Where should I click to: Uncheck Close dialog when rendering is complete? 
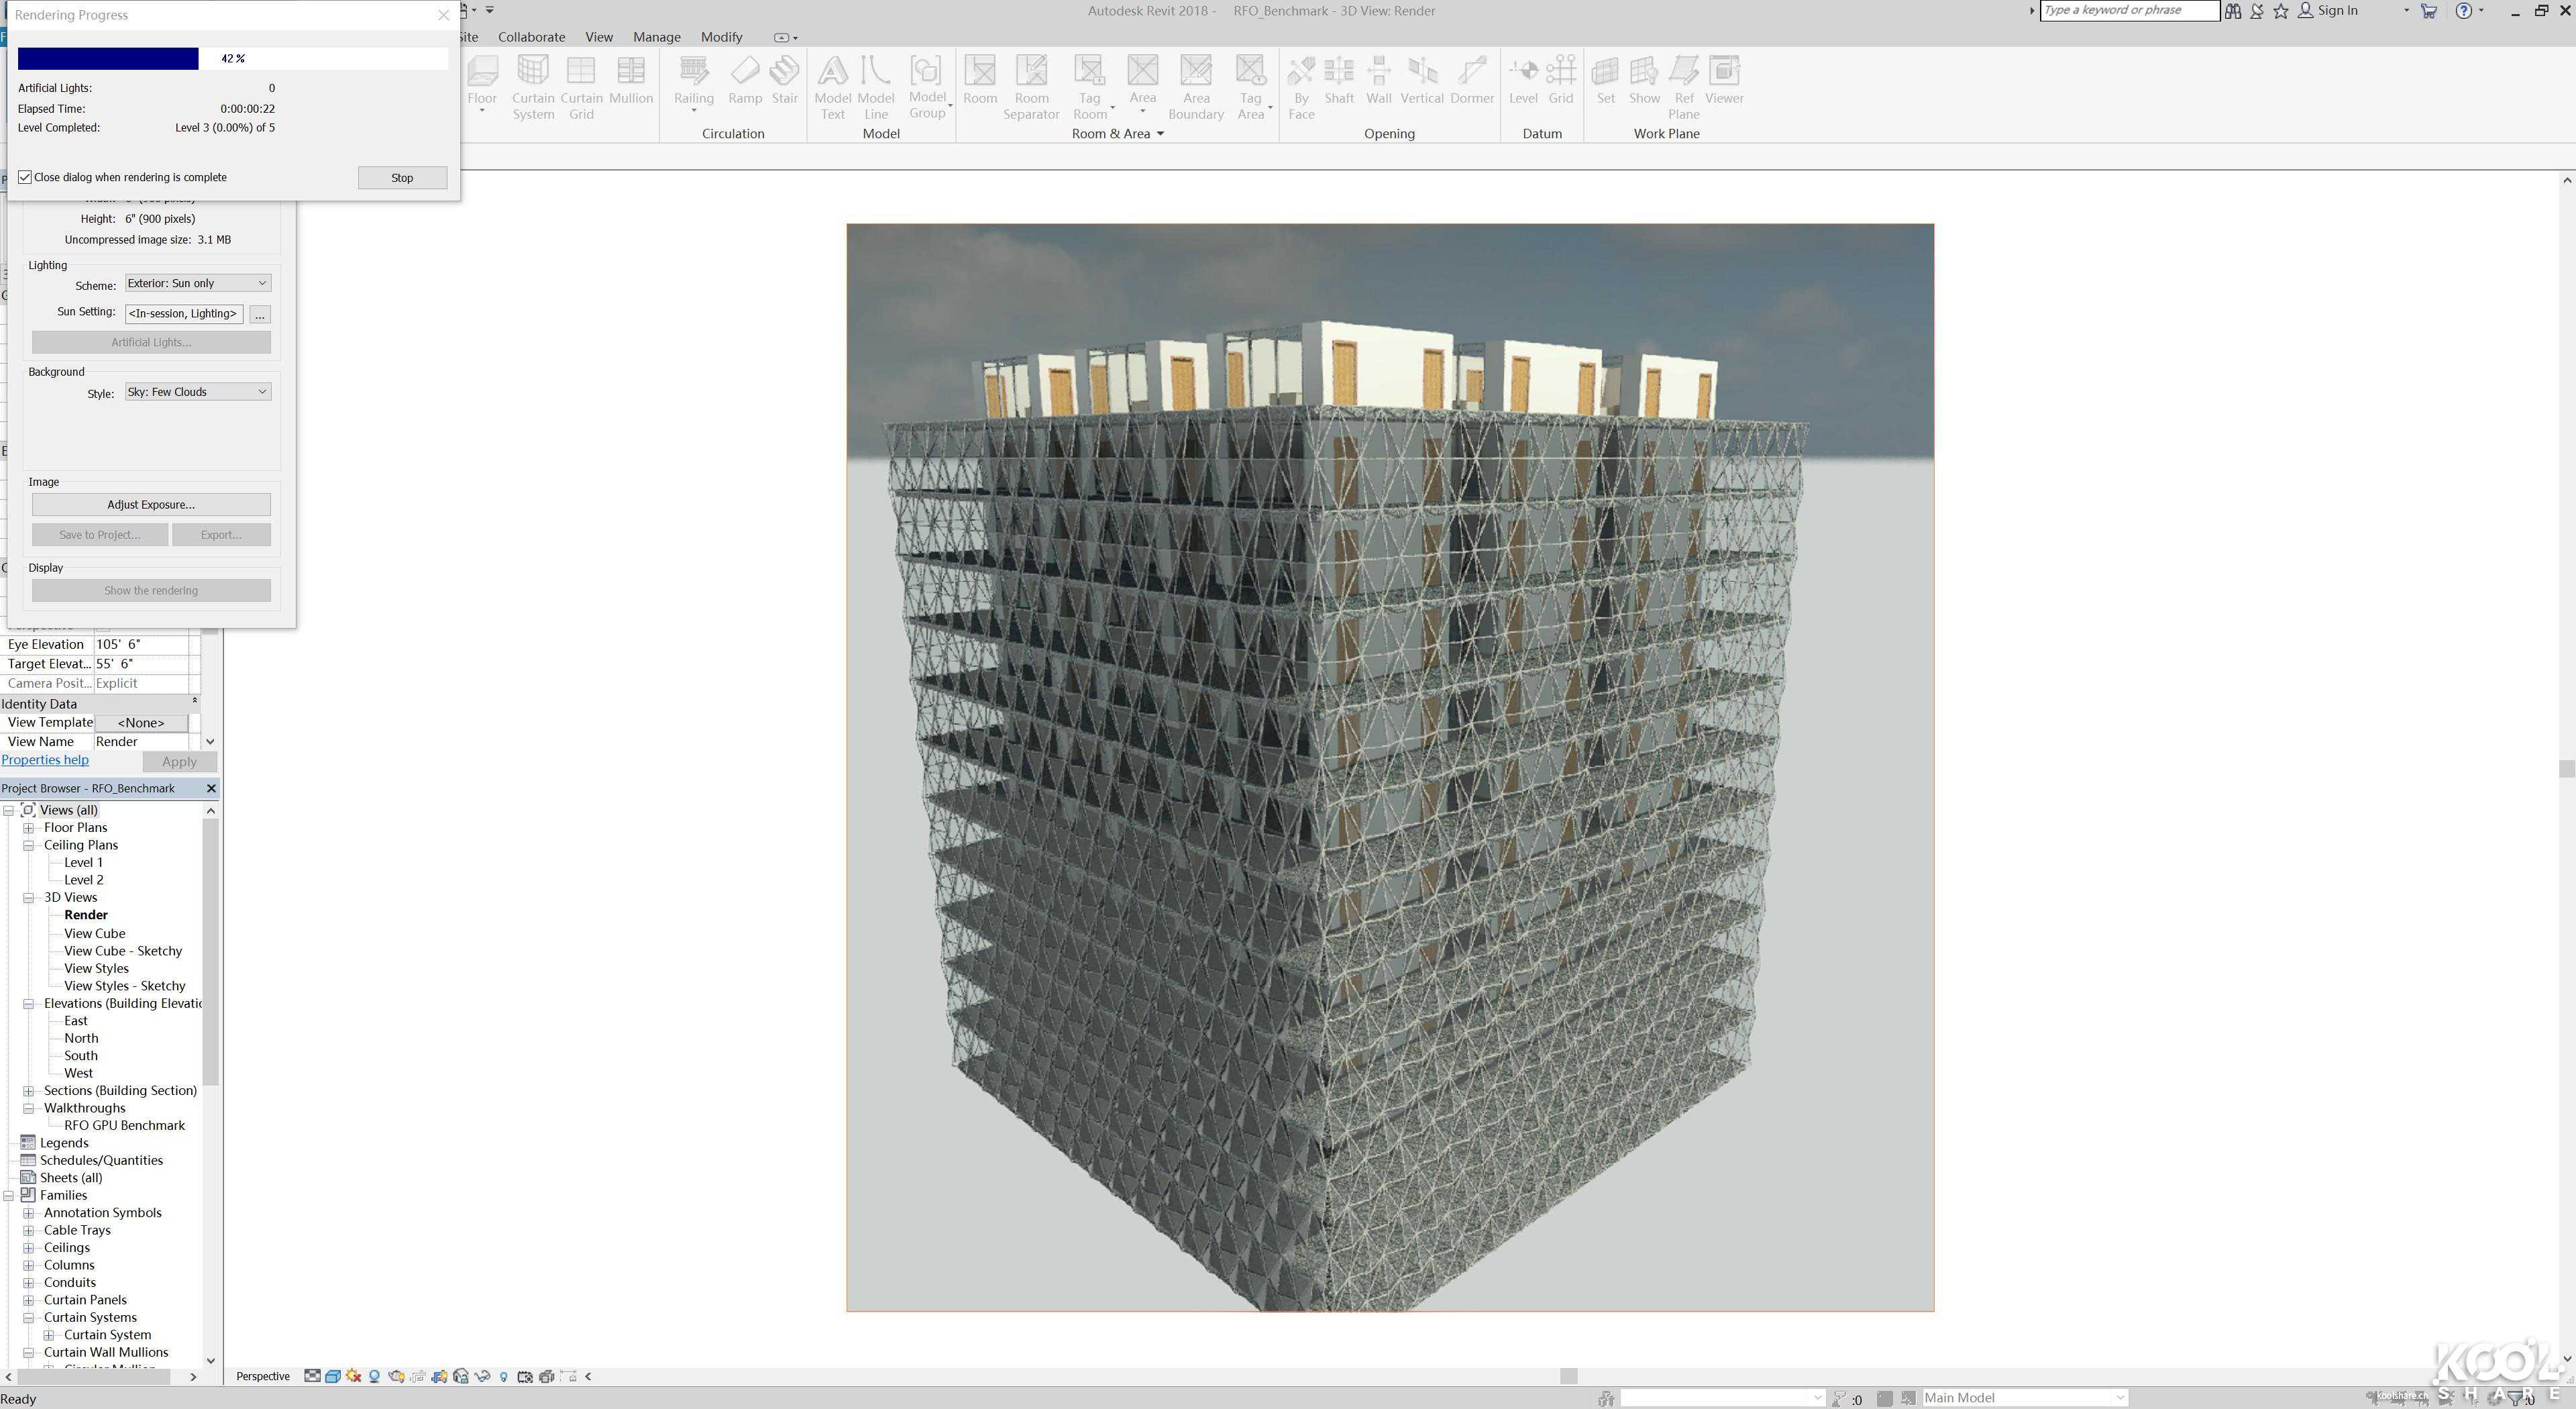25,177
